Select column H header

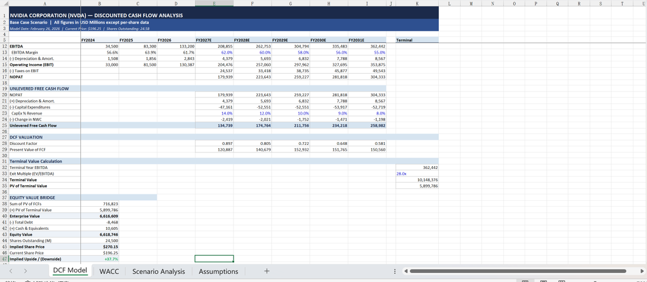pyautogui.click(x=329, y=3)
